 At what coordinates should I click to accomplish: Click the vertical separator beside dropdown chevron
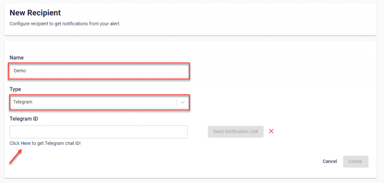tap(177, 102)
